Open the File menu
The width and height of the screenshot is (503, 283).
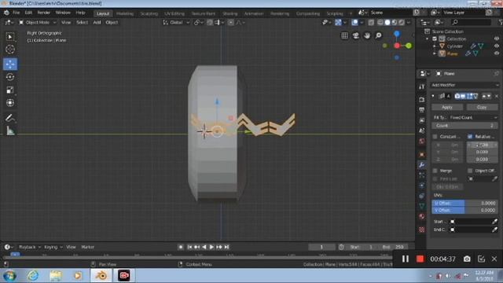point(16,13)
